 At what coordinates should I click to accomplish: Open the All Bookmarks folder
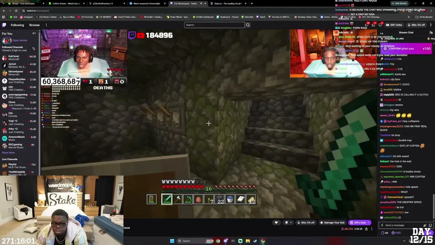(x=424, y=17)
